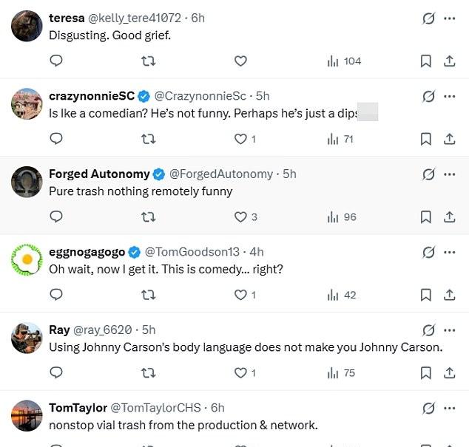Reply to teresa's "Disgusting. Good grief." tweet
469x447 pixels.
tap(56, 61)
